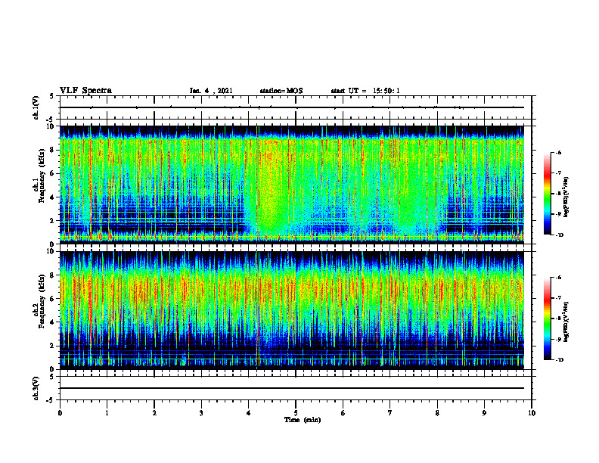The image size is (599, 463).
Task: Click the "4" kHz tick of ch.2 spectrogram
Action: click(52, 322)
